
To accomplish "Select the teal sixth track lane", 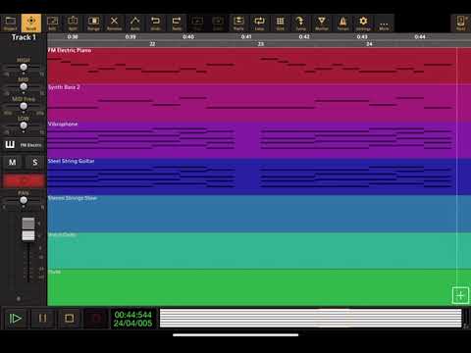I will pyautogui.click(x=259, y=250).
